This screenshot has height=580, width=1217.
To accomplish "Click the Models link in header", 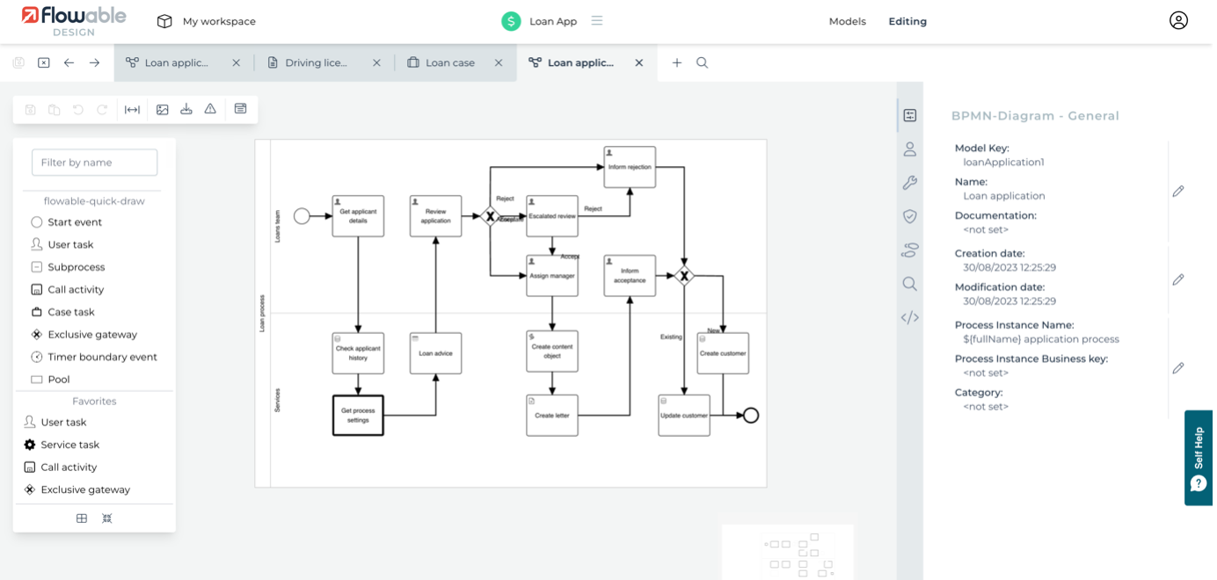I will pos(847,21).
